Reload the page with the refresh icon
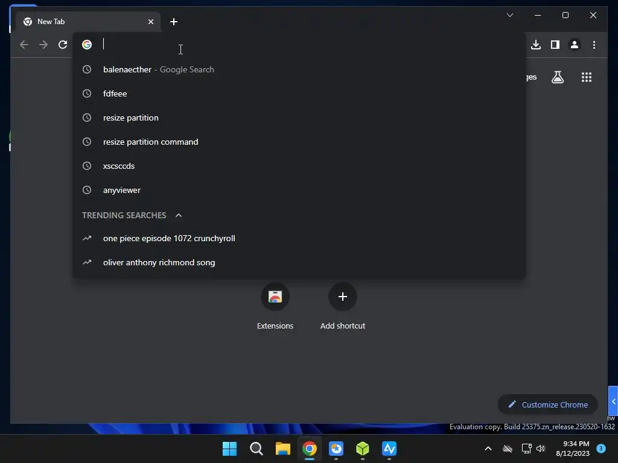The height and width of the screenshot is (463, 618). click(x=63, y=45)
